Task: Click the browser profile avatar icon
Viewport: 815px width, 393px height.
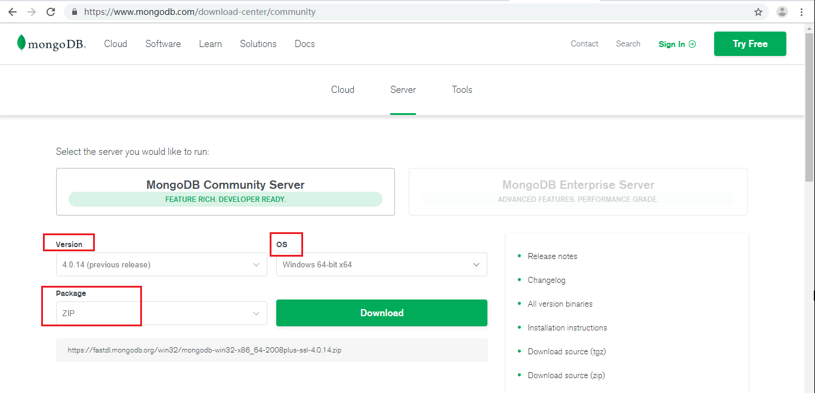Action: [x=782, y=11]
